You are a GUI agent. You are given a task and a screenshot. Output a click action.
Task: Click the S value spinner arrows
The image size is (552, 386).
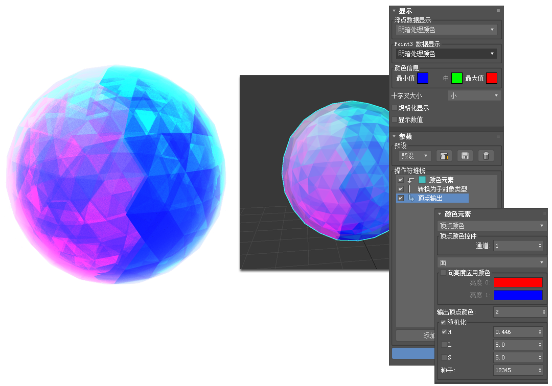(540, 357)
